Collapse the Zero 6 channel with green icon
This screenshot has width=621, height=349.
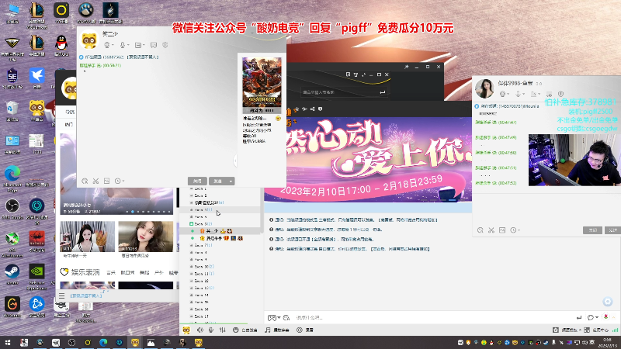pyautogui.click(x=191, y=224)
